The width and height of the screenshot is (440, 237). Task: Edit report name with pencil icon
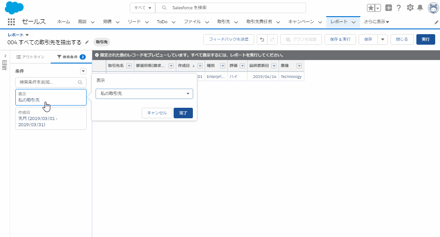pos(87,42)
